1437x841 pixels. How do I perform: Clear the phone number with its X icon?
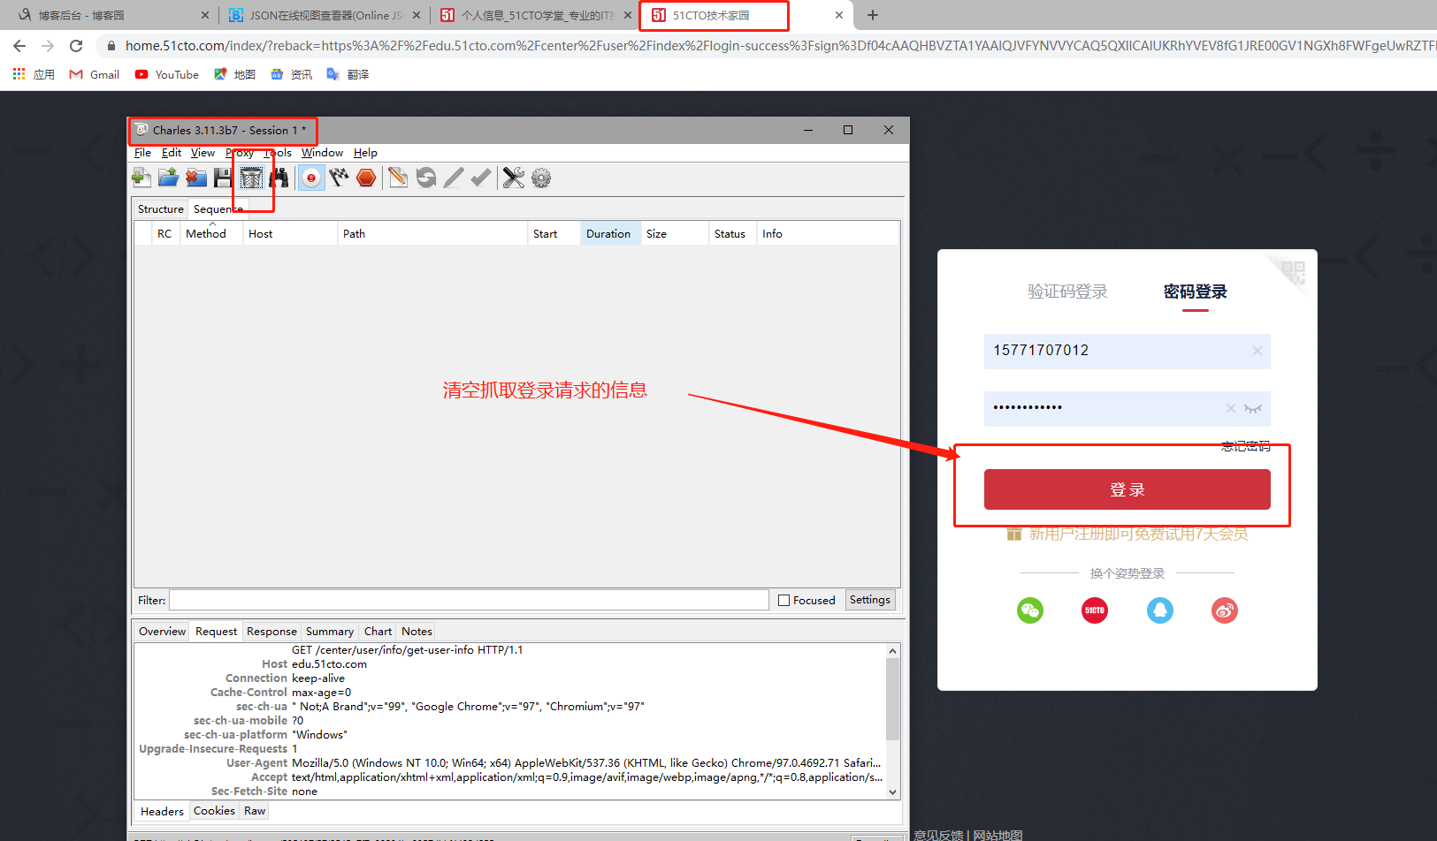click(1257, 351)
